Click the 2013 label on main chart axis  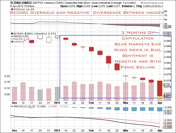tap(57, 103)
